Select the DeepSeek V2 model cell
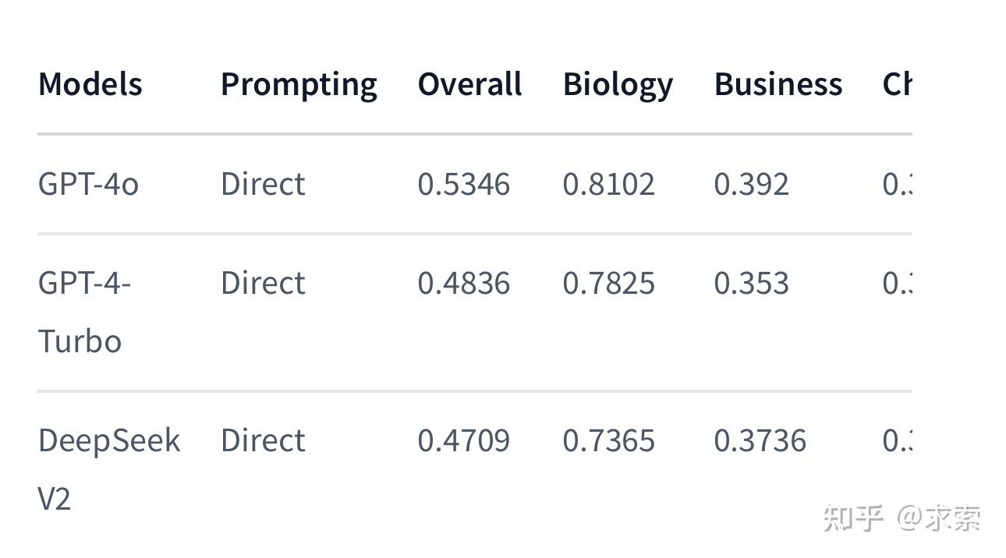Image resolution: width=1006 pixels, height=558 pixels. tap(108, 468)
